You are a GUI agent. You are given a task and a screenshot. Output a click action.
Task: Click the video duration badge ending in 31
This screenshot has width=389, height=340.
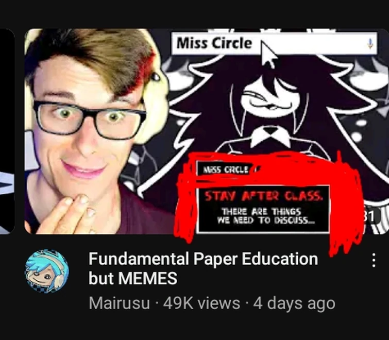[371, 216]
